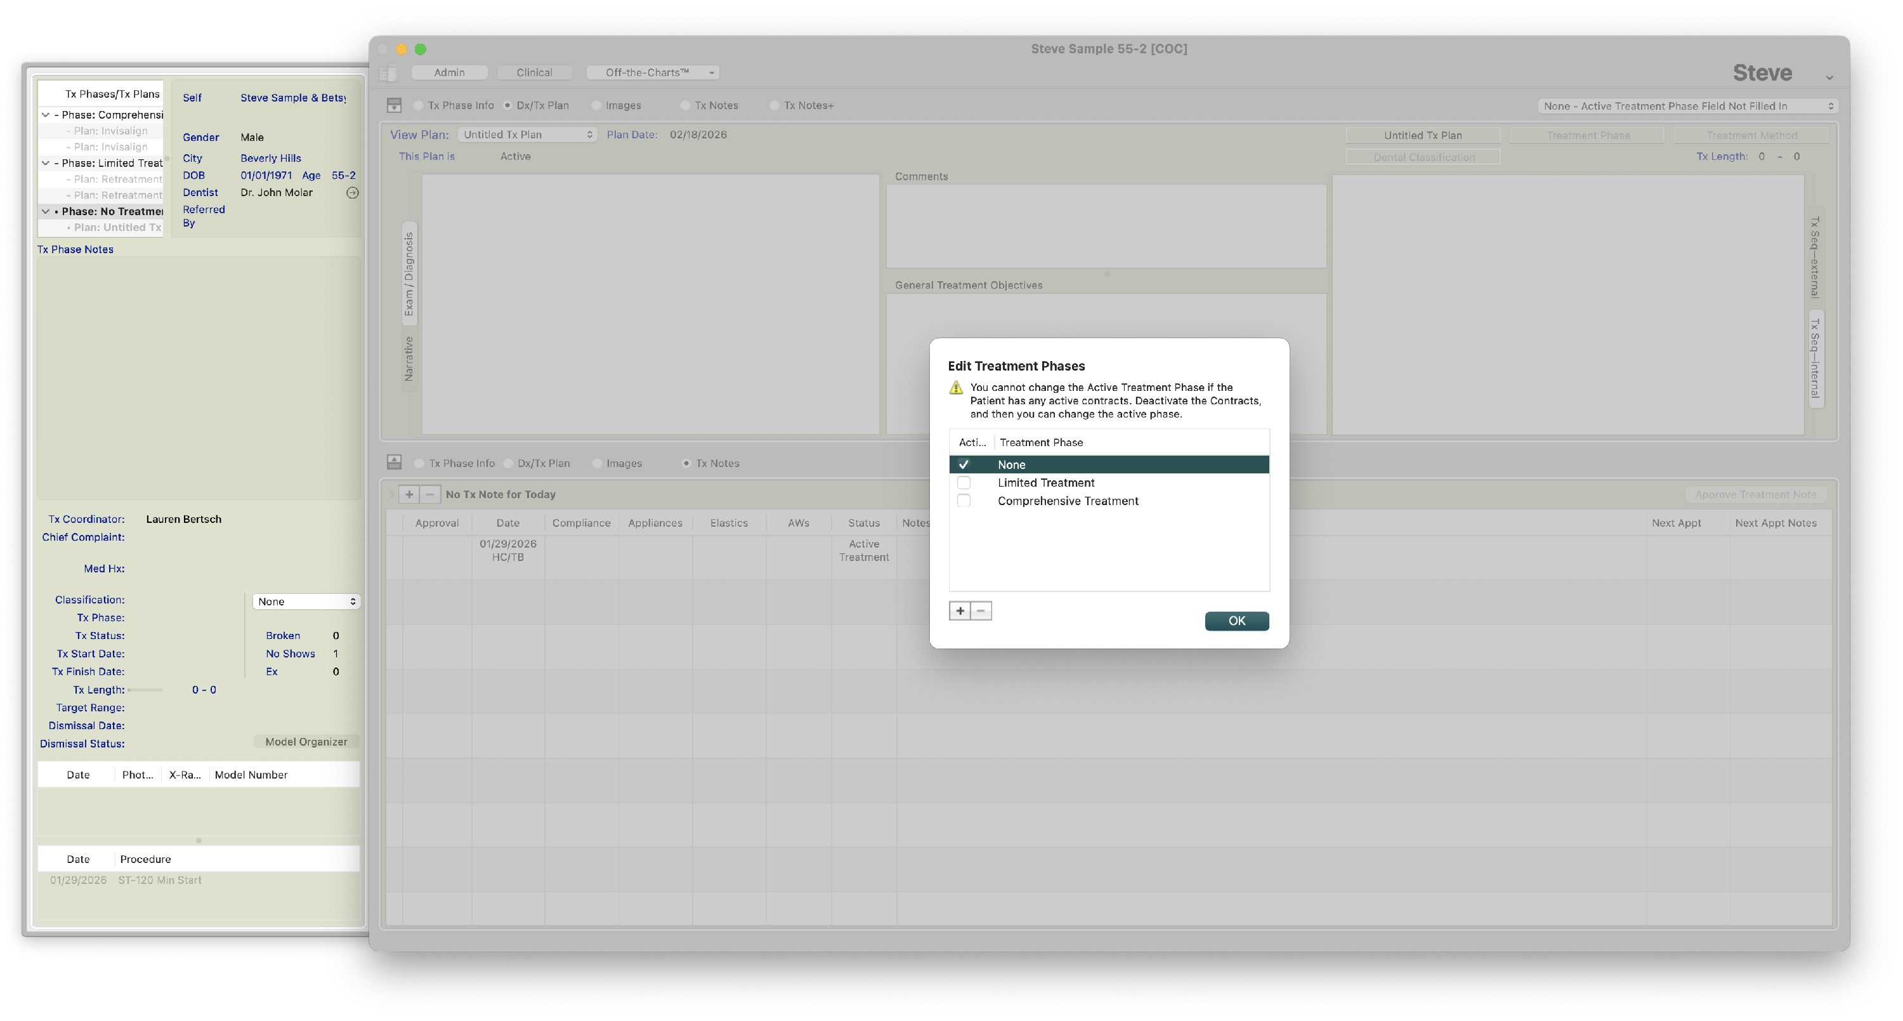This screenshot has width=1903, height=1021.
Task: Click the Model Organizer button
Action: click(306, 742)
